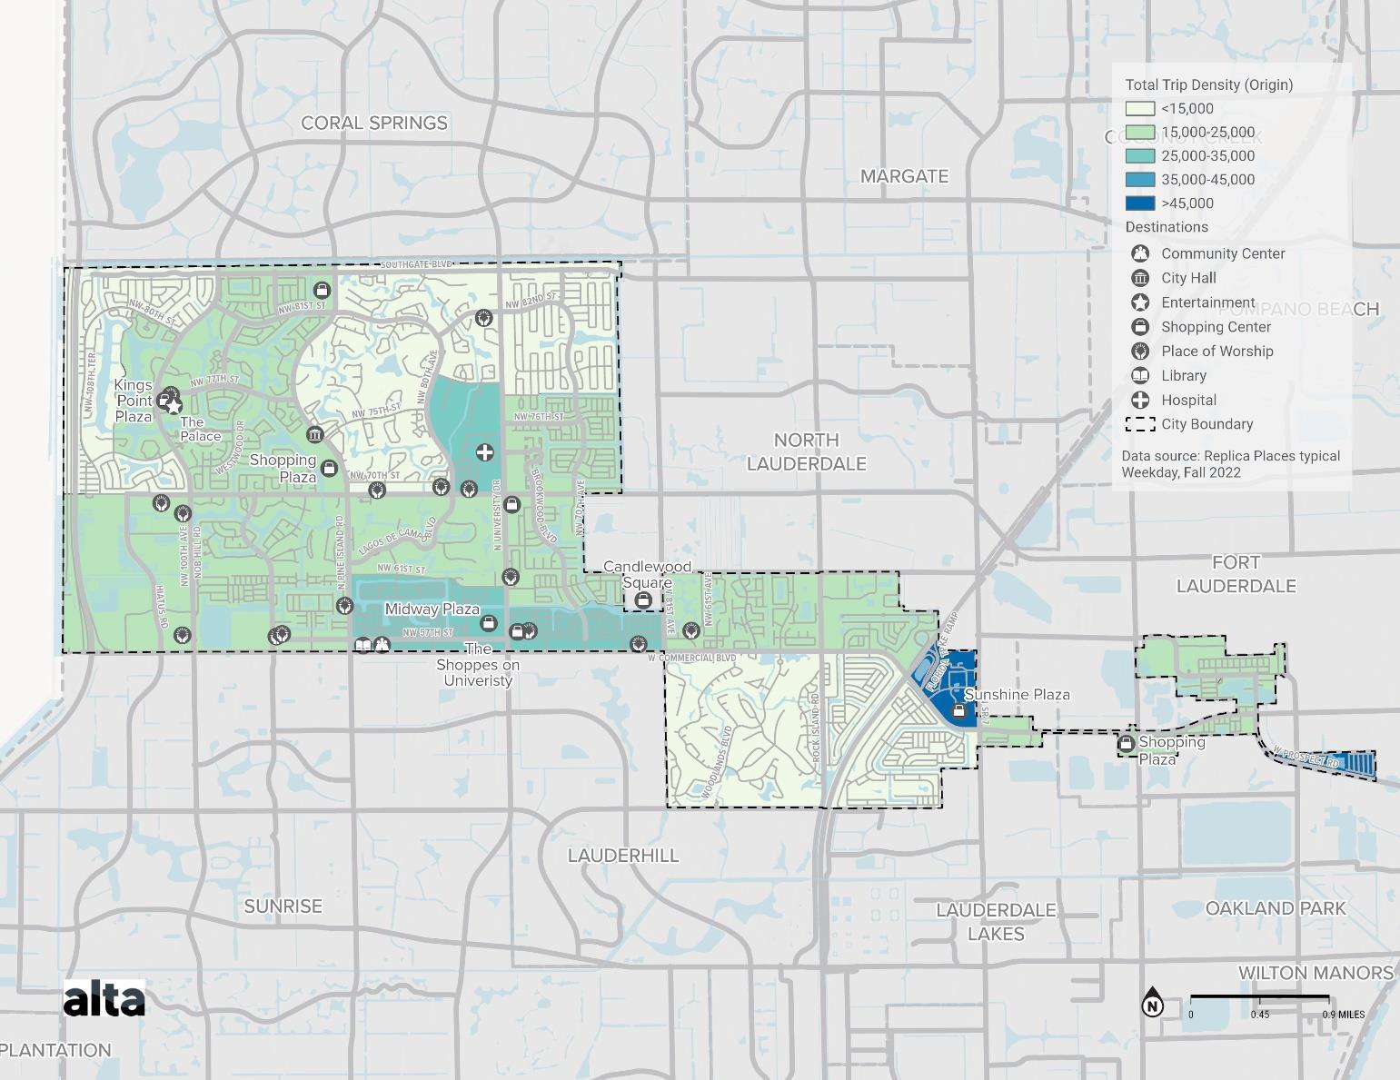
Task: Click the north arrow compass icon
Action: [x=1152, y=1002]
